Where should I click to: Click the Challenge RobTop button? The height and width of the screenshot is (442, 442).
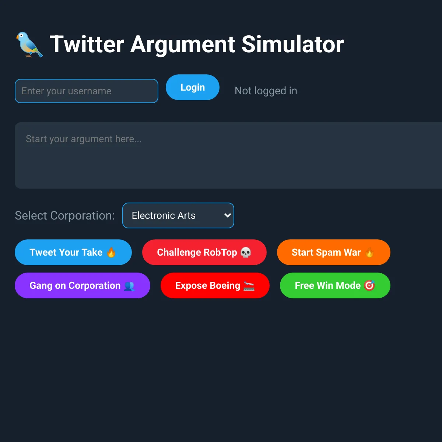click(204, 252)
